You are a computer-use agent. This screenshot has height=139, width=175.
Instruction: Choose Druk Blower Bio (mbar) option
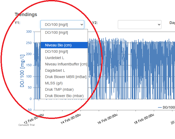tap(64, 96)
